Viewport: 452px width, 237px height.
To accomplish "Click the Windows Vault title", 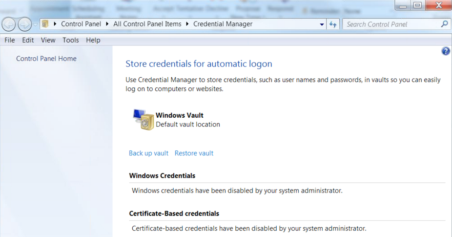I will click(x=180, y=115).
